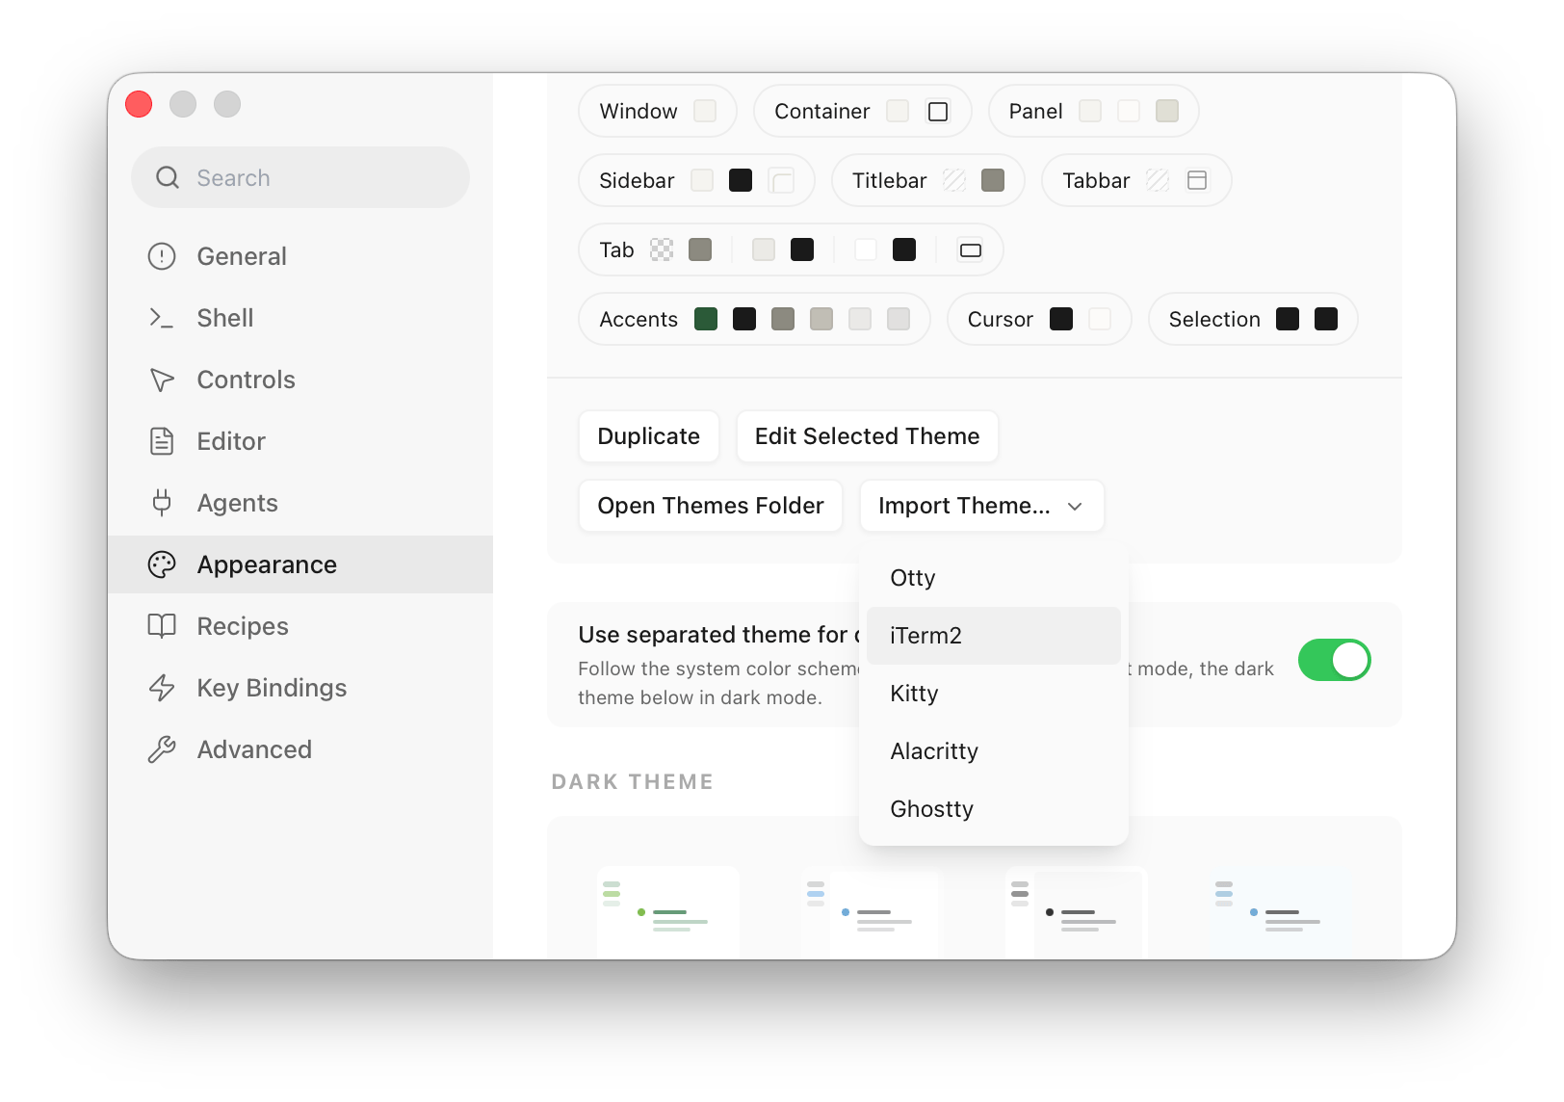The height and width of the screenshot is (1102, 1564).
Task: Collapse the Import Theme... dropdown
Action: click(x=981, y=506)
